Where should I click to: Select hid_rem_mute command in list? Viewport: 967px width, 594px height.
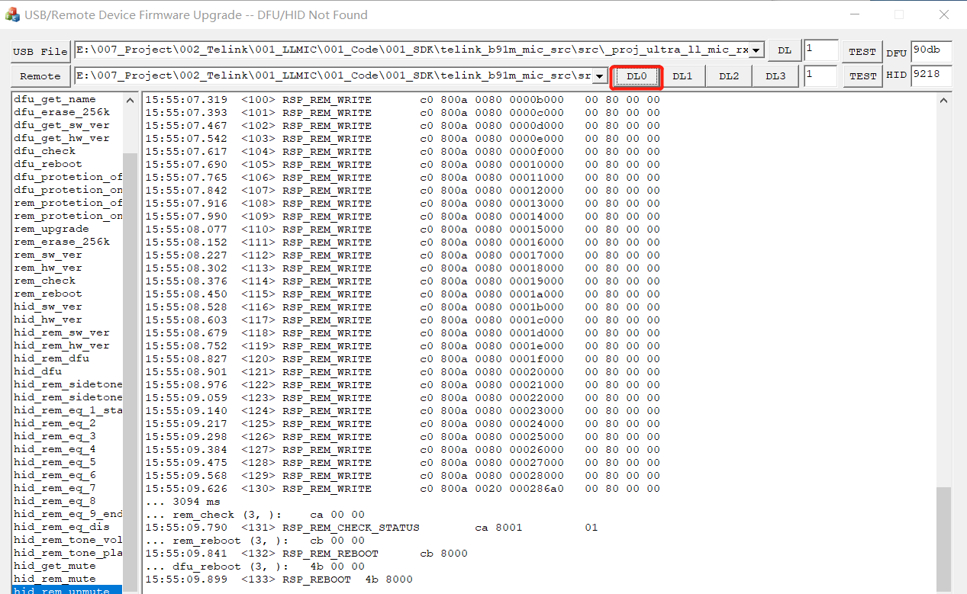55,579
